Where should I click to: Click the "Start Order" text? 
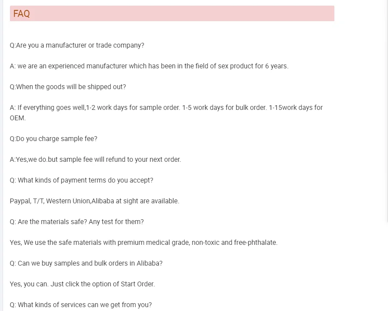(137, 284)
